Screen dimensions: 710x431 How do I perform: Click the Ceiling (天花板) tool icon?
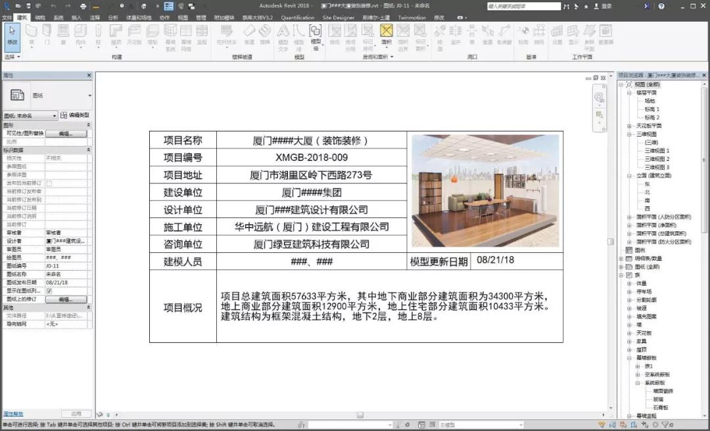click(x=134, y=32)
